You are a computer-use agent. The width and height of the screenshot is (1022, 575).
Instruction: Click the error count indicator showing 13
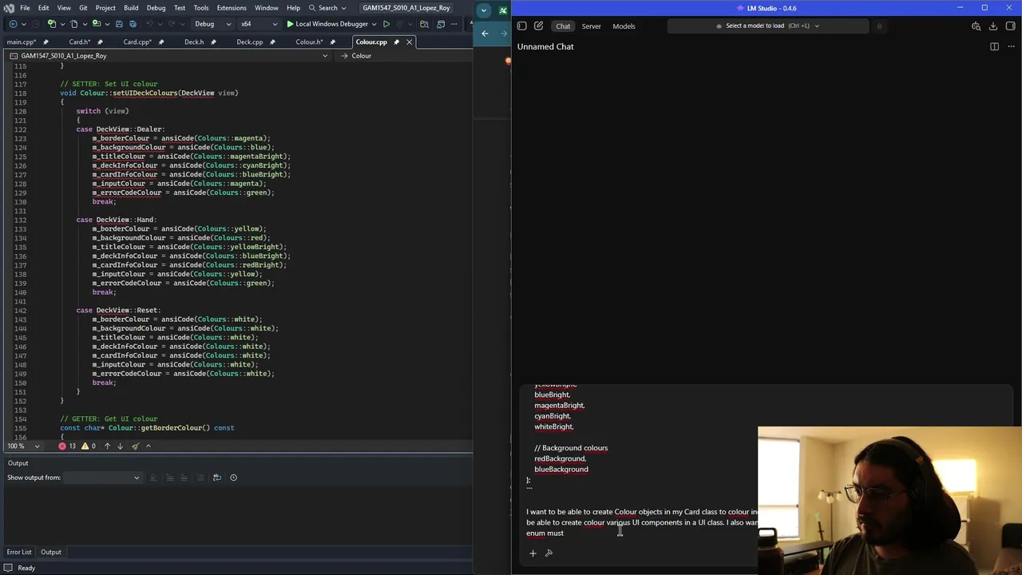click(x=67, y=446)
